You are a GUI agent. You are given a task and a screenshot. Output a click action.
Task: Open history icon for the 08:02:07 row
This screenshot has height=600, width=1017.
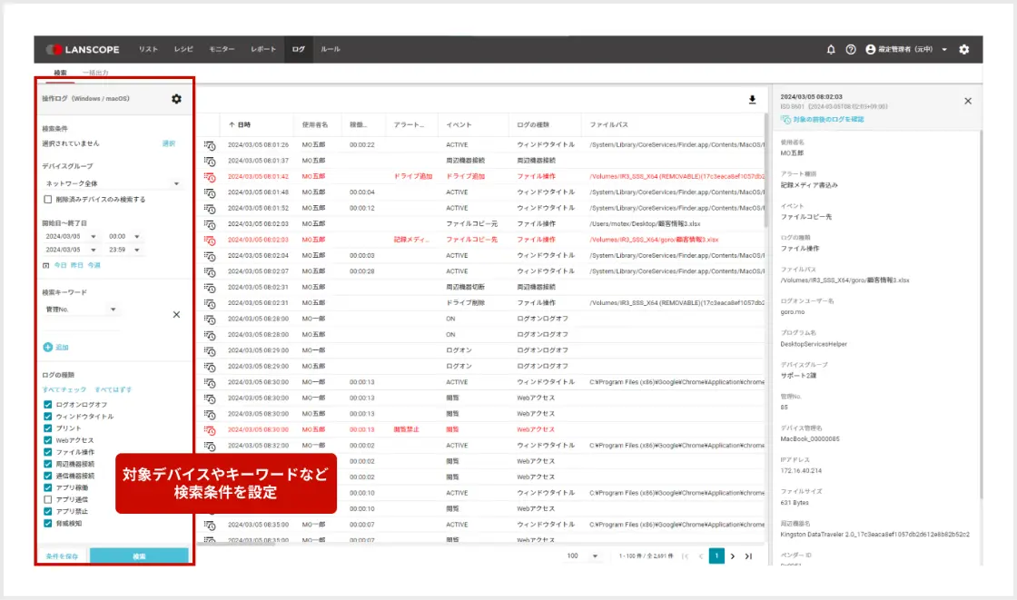pyautogui.click(x=210, y=271)
